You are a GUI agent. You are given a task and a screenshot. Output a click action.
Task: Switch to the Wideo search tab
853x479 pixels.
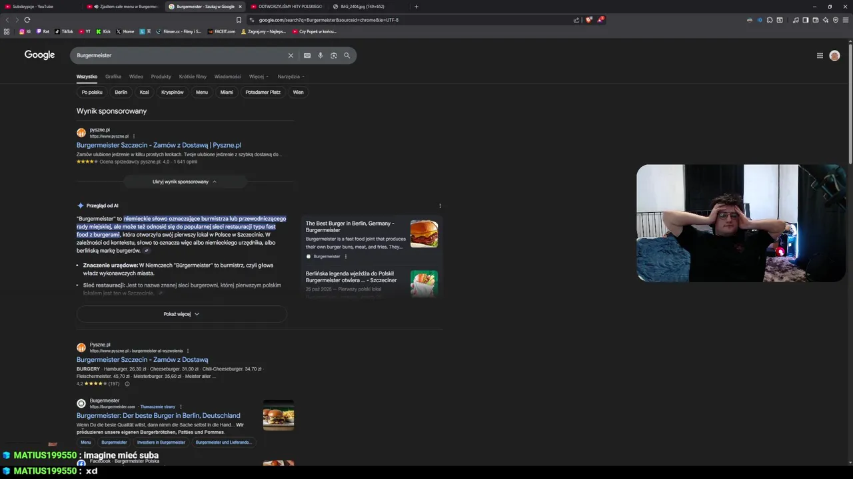click(136, 77)
